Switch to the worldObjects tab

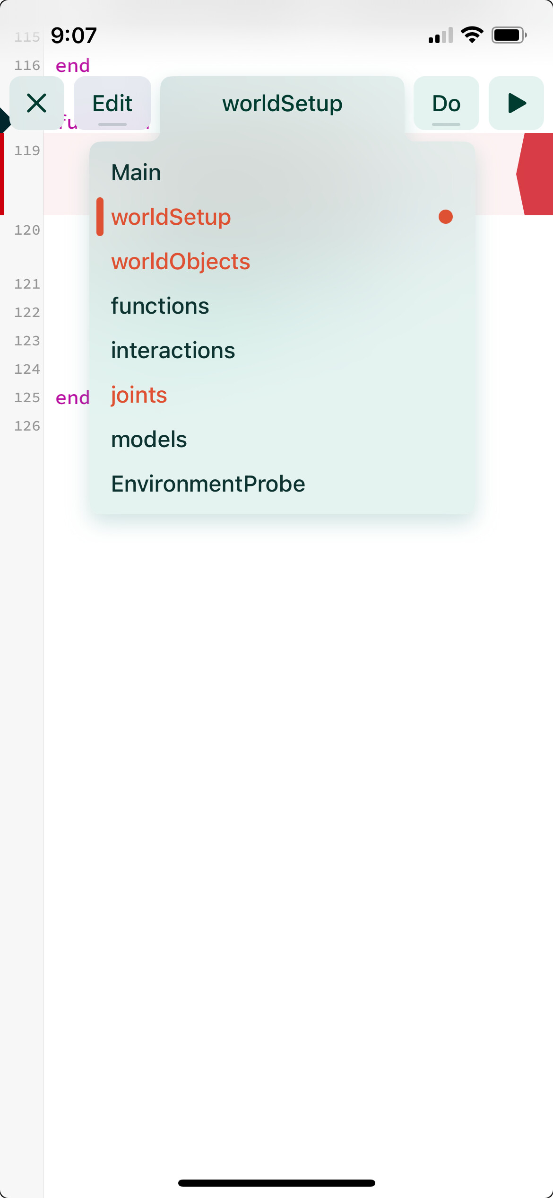[181, 261]
